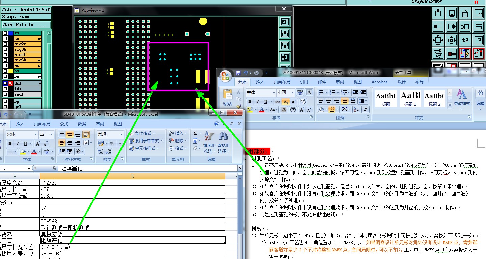Switch to Word Acrobat tab
Viewport: 486px width, 259px height.
(x=379, y=82)
